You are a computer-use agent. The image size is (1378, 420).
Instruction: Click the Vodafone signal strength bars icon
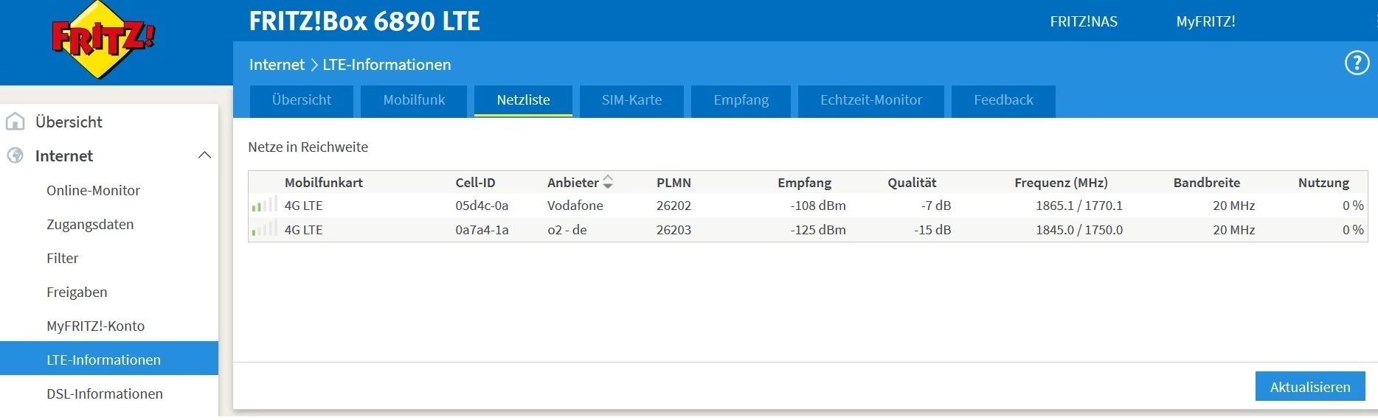point(264,205)
